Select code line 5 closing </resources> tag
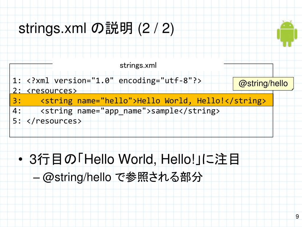Screen dimensions: 302x227 (x=47, y=121)
